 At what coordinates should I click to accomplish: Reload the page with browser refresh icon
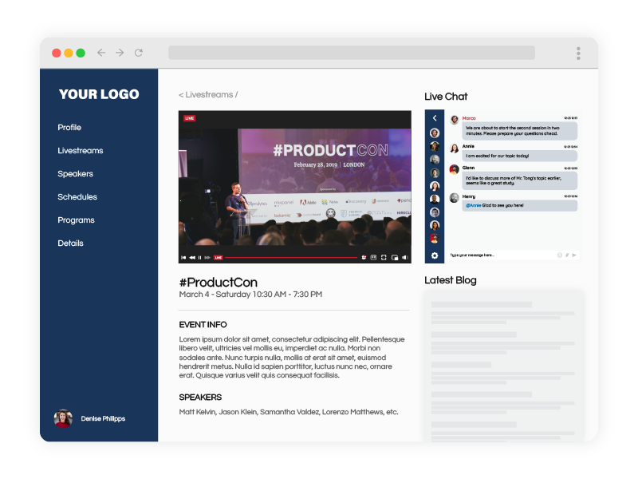tap(139, 53)
